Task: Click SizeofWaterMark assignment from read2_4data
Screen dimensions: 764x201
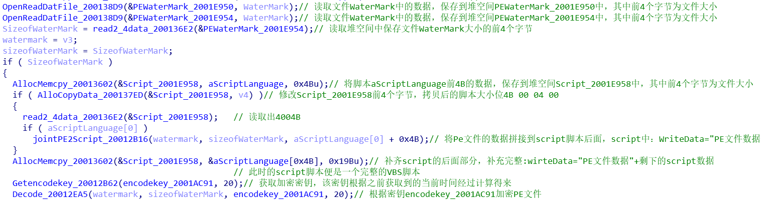Action: point(158,29)
